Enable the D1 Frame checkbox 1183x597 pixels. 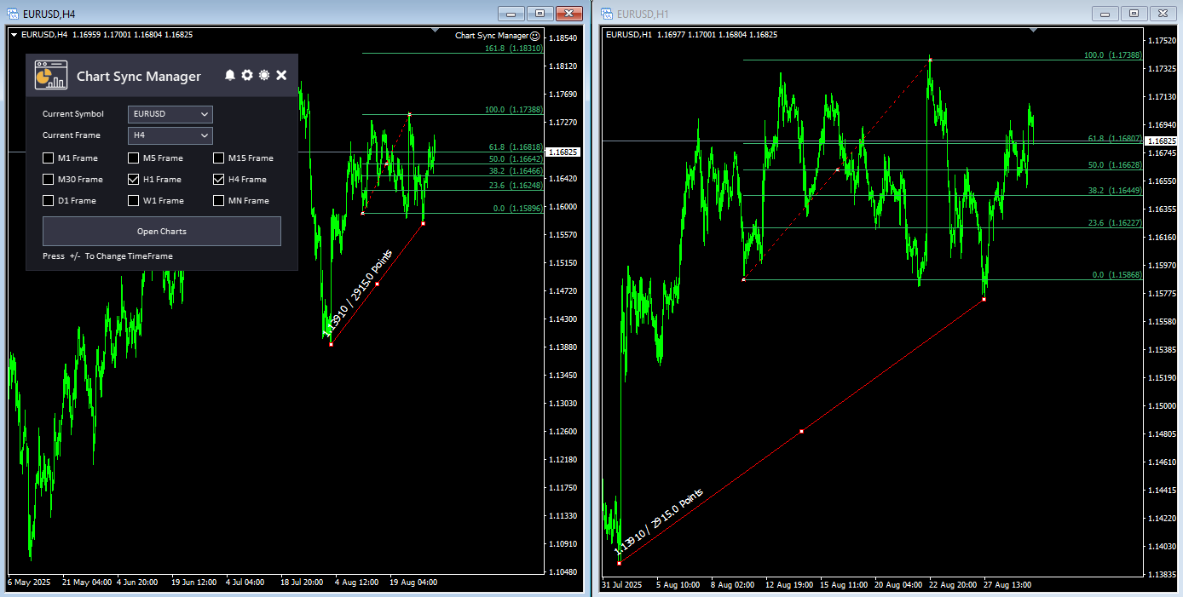click(x=49, y=201)
